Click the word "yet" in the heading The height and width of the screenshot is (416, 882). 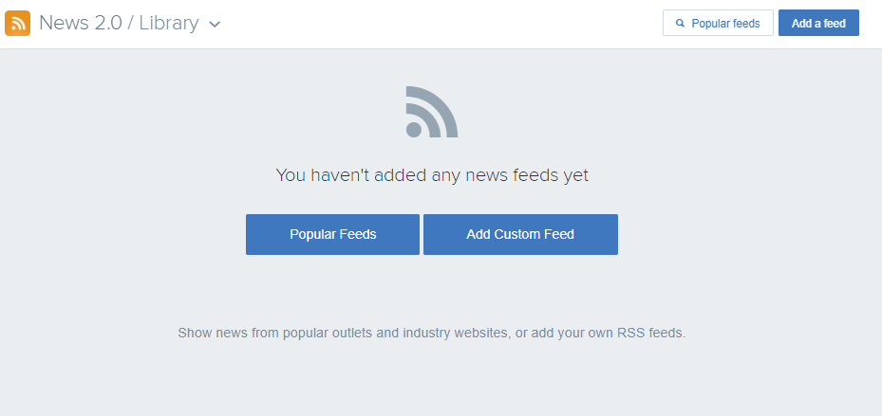(576, 175)
